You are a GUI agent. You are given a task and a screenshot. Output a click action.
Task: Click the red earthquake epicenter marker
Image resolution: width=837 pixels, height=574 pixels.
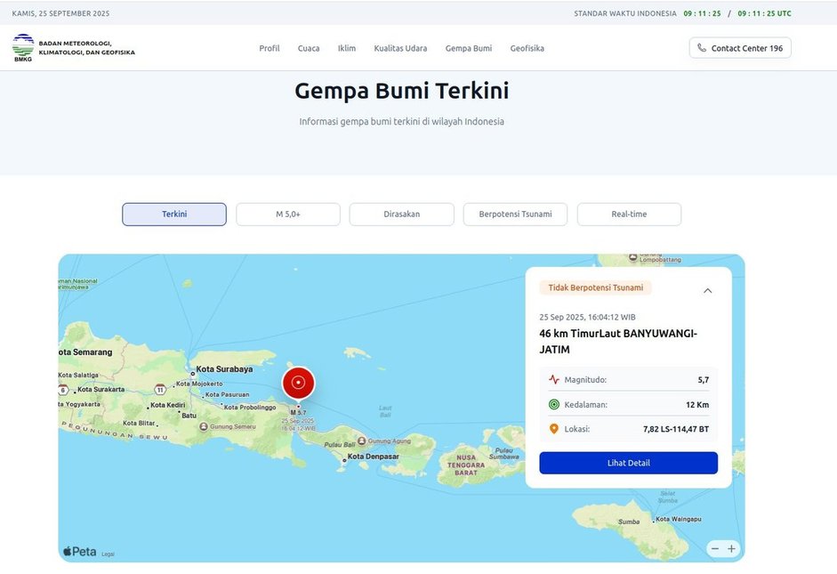299,383
